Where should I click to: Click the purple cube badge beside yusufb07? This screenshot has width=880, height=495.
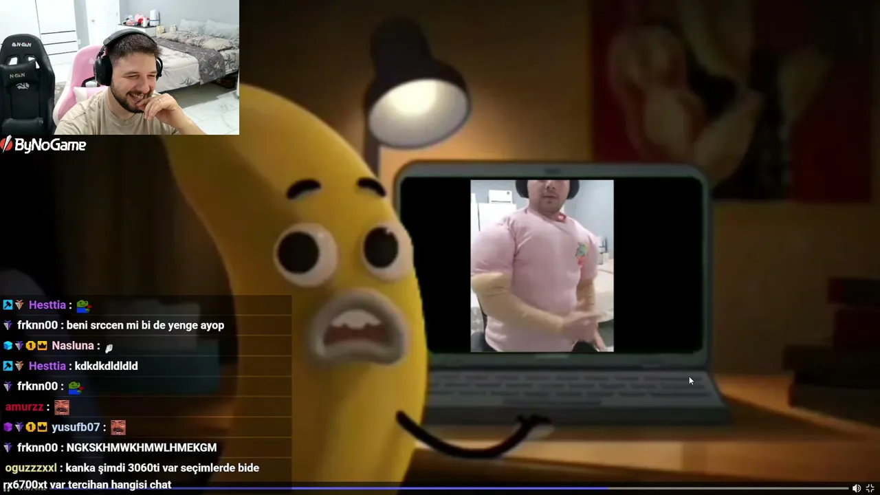pos(8,427)
